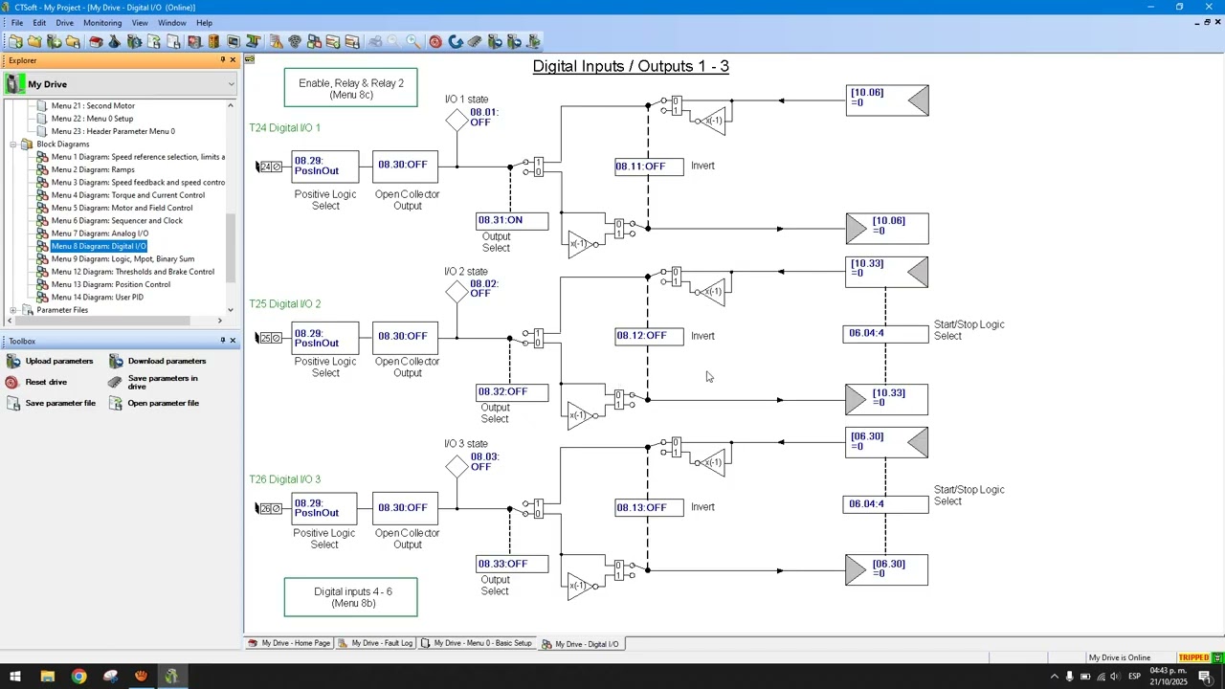
Task: Open the Windows Start menu
Action: 15,677
